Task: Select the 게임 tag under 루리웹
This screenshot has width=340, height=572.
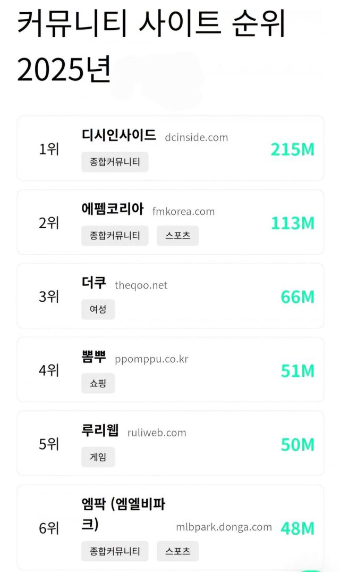Action: click(x=97, y=457)
